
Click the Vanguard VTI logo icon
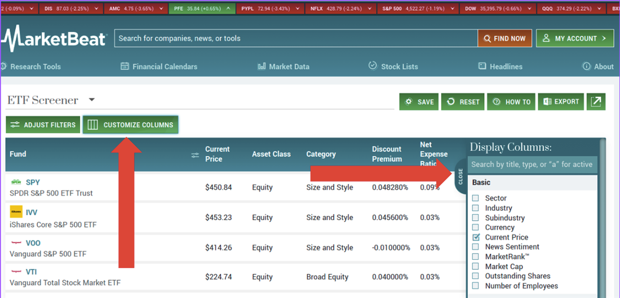pyautogui.click(x=16, y=272)
